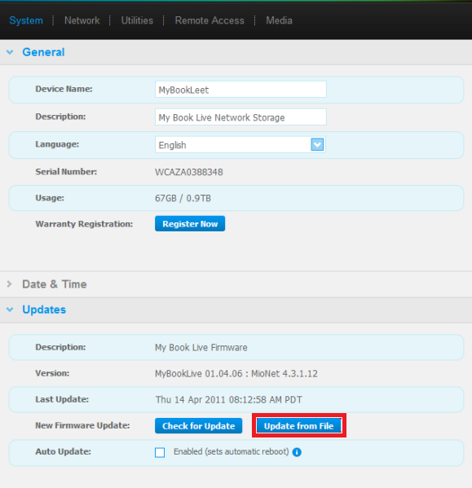Click the My Book Live Firmware description
This screenshot has width=472, height=488.
click(201, 347)
